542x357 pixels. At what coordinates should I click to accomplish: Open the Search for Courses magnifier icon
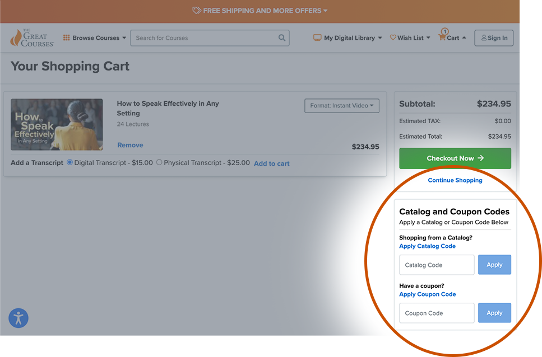282,37
